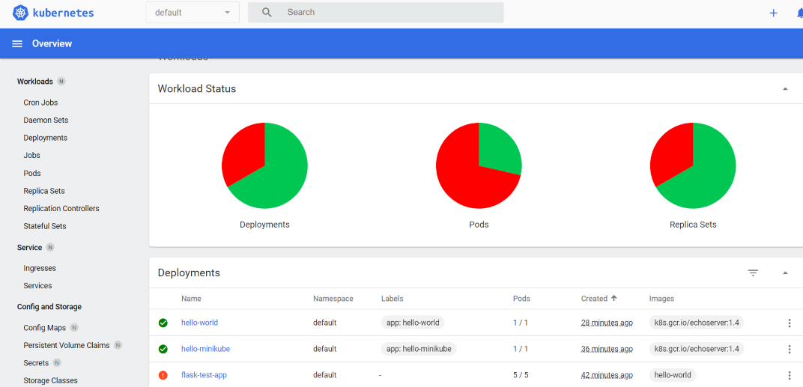Click the N badge beside Config Maps
The width and height of the screenshot is (803, 387).
74,327
